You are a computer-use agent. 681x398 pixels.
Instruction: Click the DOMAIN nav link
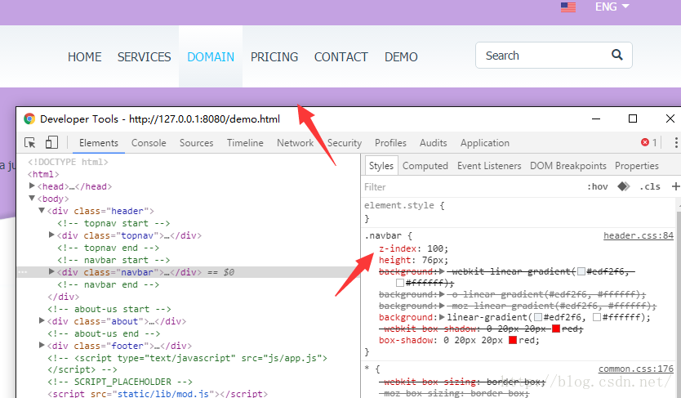(x=211, y=57)
